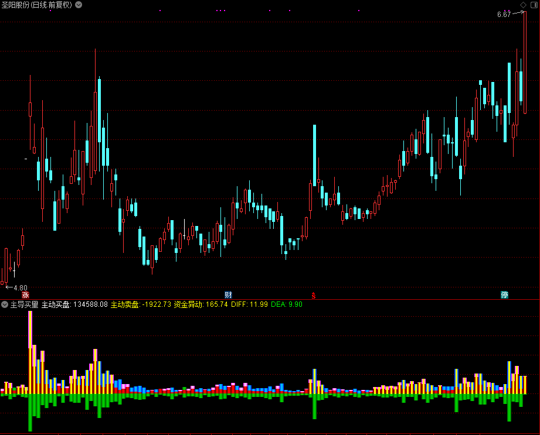Click the red S marker on the time axis

[x=314, y=295]
